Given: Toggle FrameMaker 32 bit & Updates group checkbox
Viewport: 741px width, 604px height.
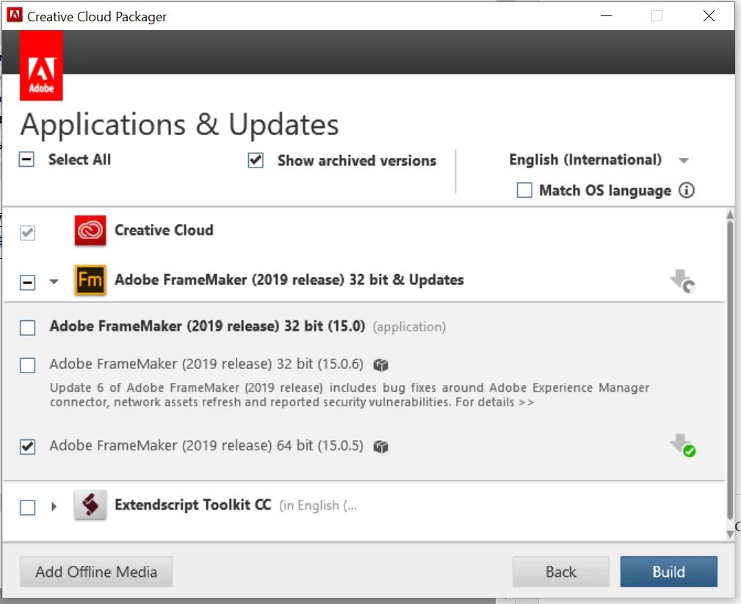Looking at the screenshot, I should [x=27, y=282].
